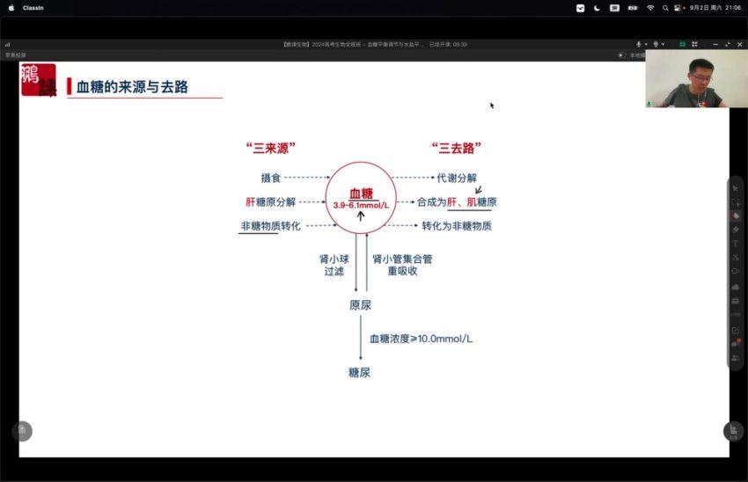Open the Apple menu

point(11,8)
